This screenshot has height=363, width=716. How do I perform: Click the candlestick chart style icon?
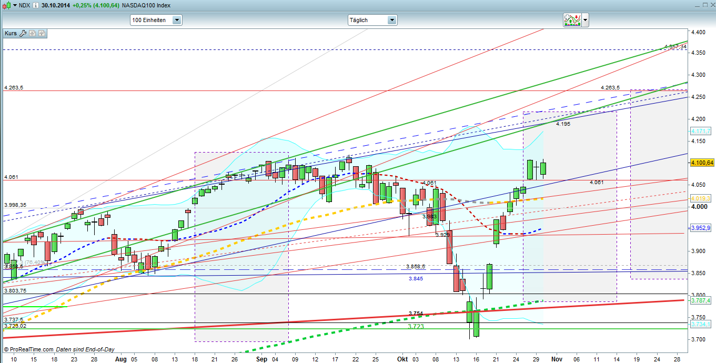[x=6, y=5]
